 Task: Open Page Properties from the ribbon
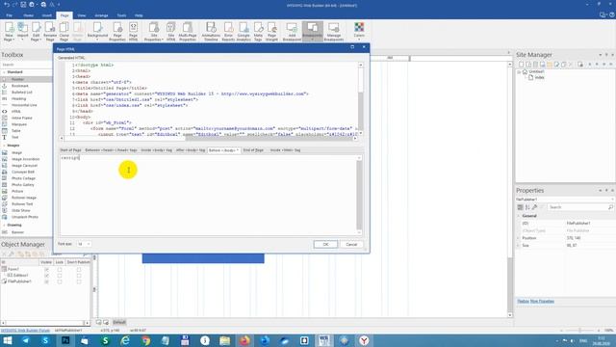tap(117, 32)
